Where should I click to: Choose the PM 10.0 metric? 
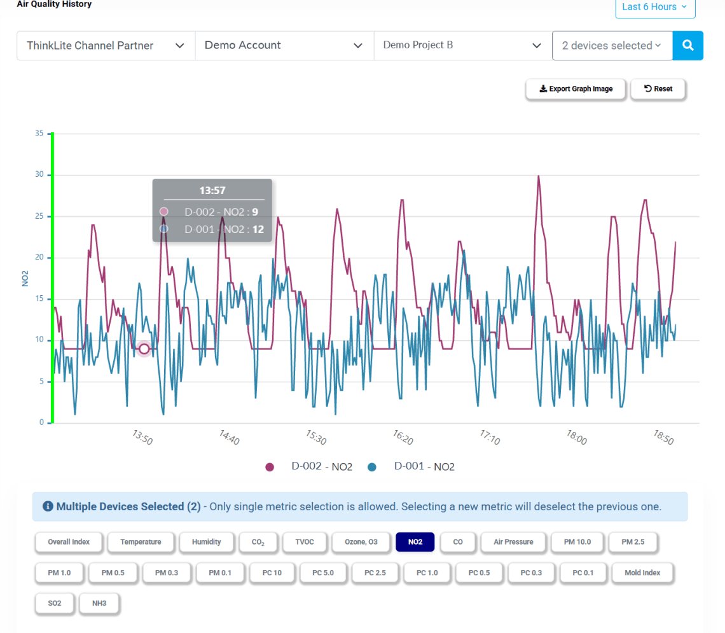coord(577,542)
